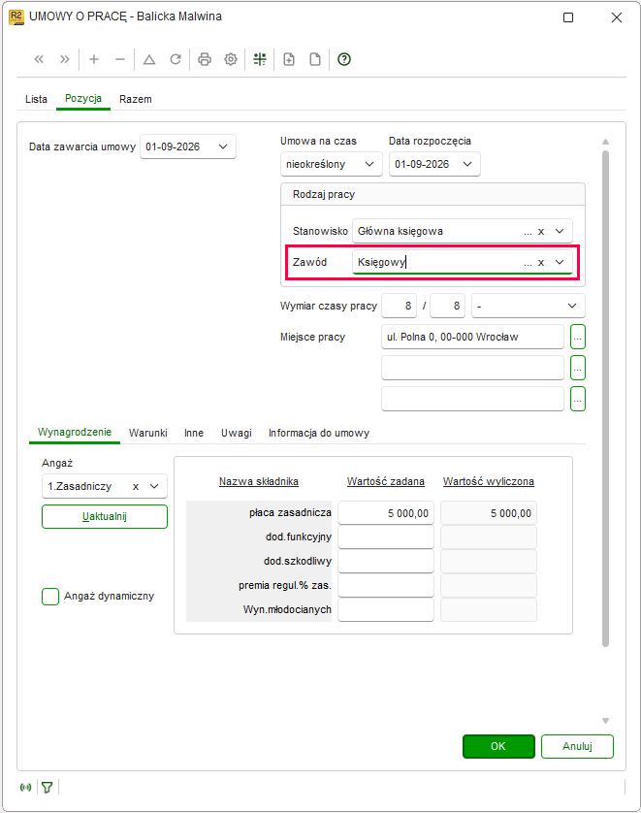Click dod.funkcyjny Wartość zadana field
Screen dimensions: 641x813
click(x=386, y=537)
